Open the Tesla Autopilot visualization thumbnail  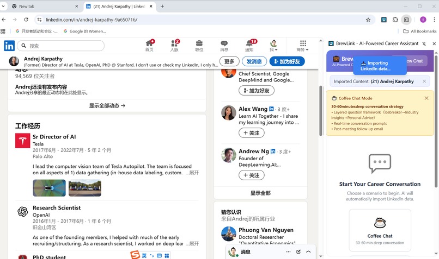click(x=49, y=188)
